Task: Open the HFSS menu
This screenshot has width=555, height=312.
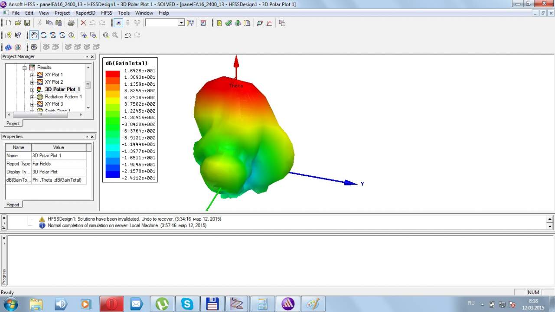Action: pyautogui.click(x=106, y=13)
